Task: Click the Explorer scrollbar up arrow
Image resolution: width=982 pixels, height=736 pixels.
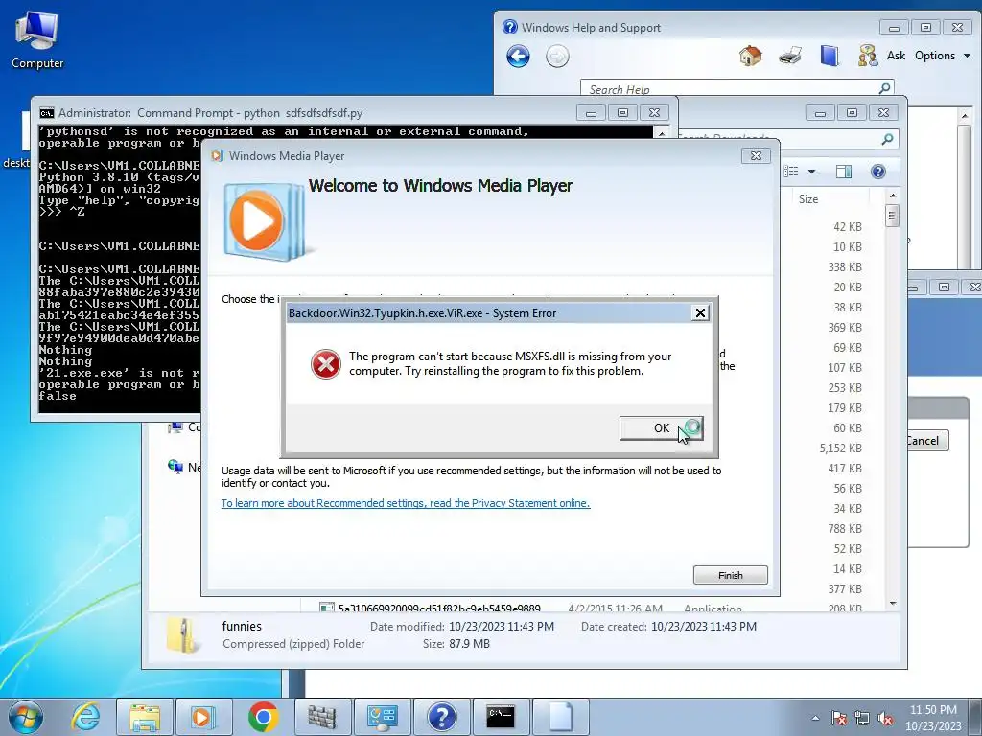Action: click(x=893, y=195)
